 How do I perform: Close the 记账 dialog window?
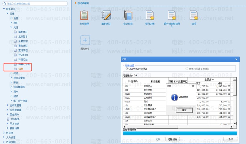(x=236, y=59)
